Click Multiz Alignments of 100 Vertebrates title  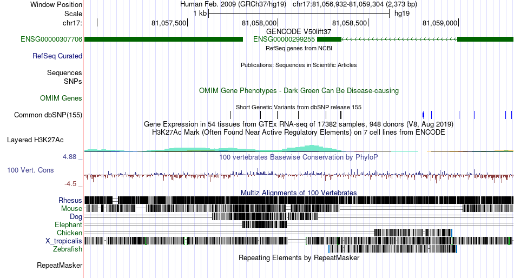point(299,193)
